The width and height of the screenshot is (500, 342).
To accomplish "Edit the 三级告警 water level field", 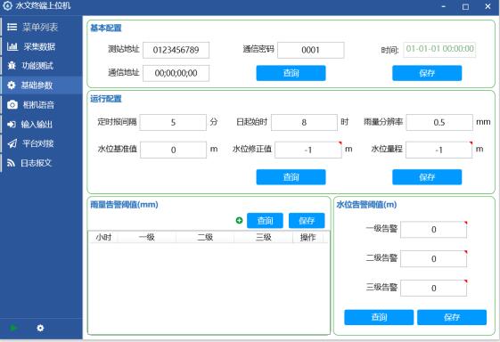I will coord(434,289).
